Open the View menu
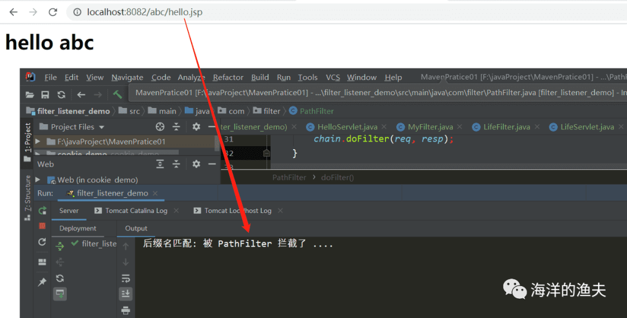This screenshot has width=627, height=318. [x=95, y=78]
